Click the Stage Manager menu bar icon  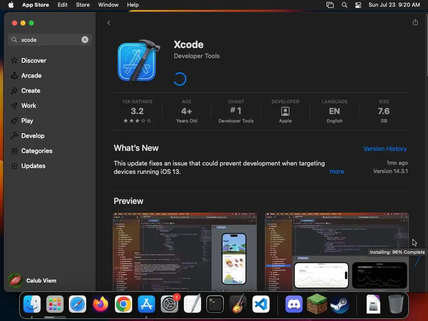[330, 5]
